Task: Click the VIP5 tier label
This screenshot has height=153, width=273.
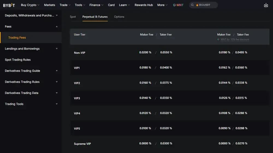Action: (x=77, y=128)
